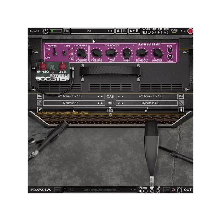Click the info icon at right of mix

click(x=181, y=109)
